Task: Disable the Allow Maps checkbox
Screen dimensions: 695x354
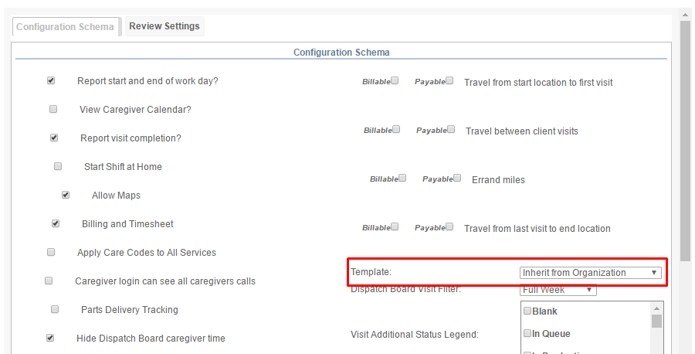Action: tap(66, 195)
